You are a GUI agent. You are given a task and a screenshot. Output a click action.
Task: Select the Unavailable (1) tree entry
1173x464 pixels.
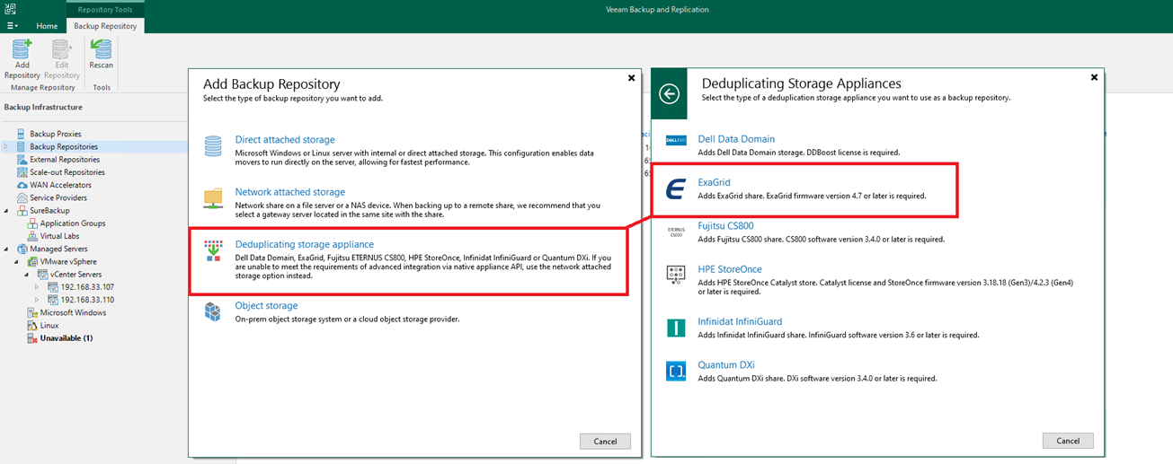click(x=67, y=338)
